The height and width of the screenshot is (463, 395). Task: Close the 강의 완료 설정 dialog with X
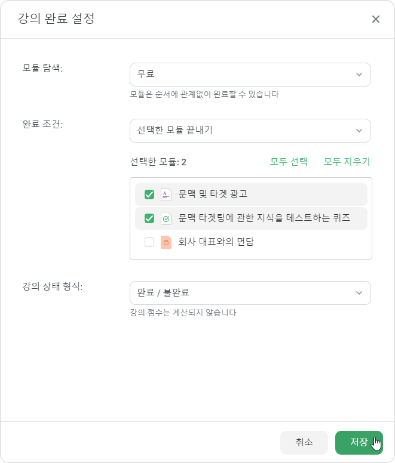375,19
